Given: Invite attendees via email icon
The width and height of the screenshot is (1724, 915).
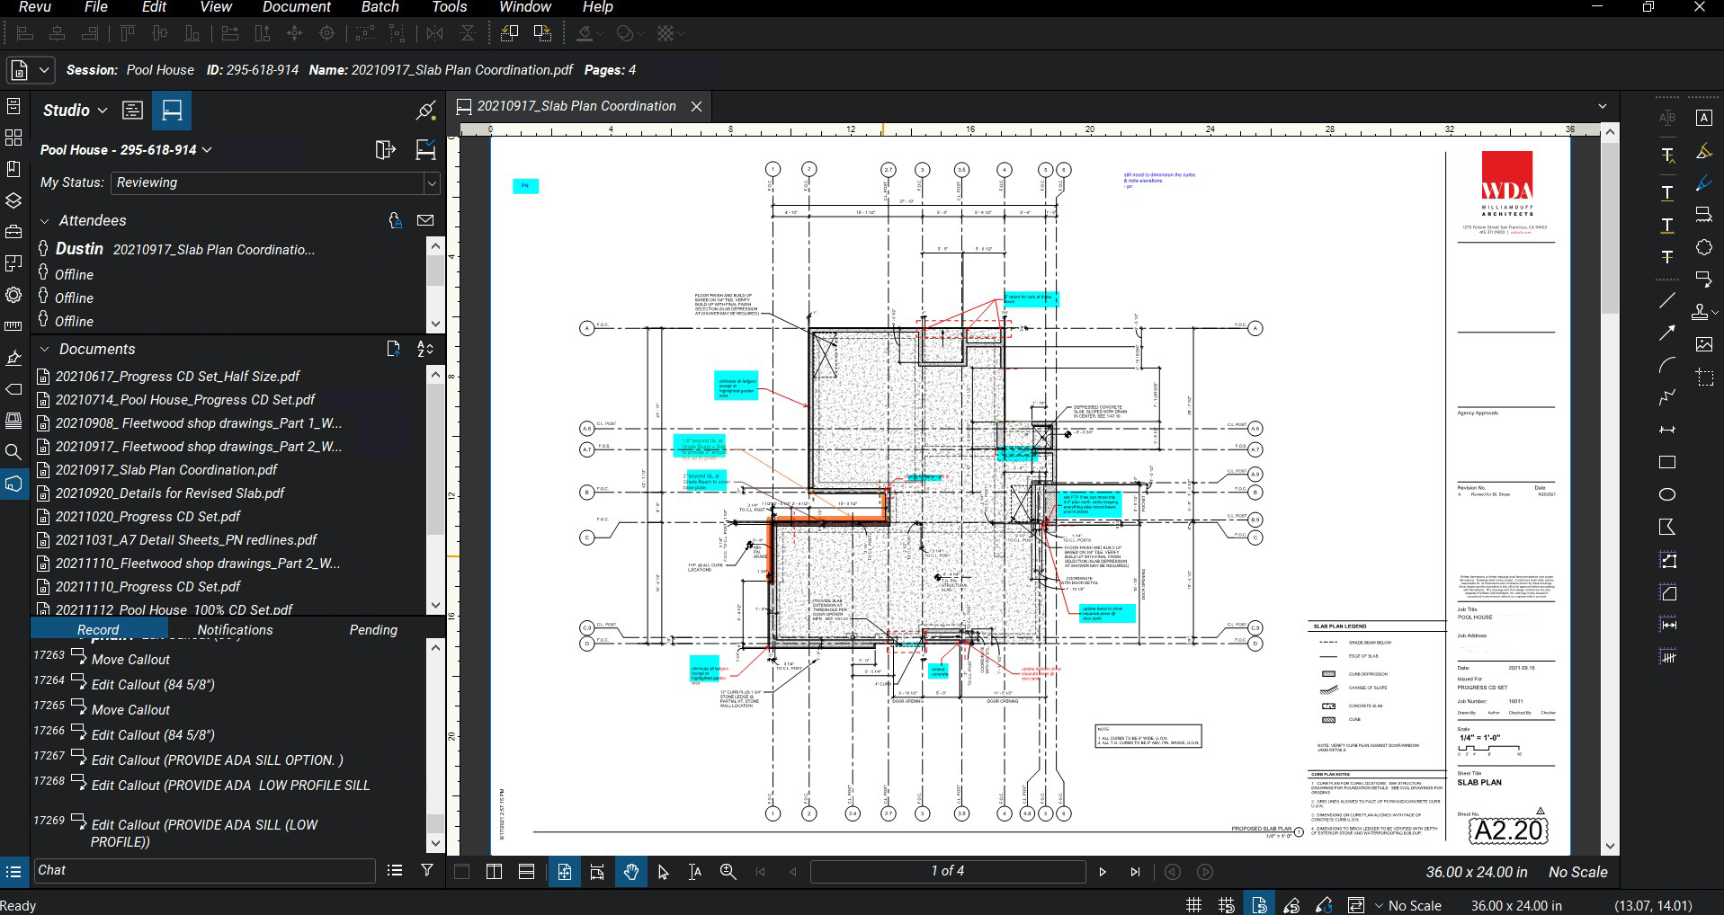Looking at the screenshot, I should point(425,220).
